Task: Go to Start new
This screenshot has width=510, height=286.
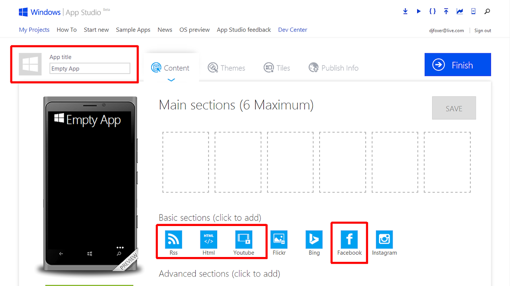Action: click(x=96, y=30)
